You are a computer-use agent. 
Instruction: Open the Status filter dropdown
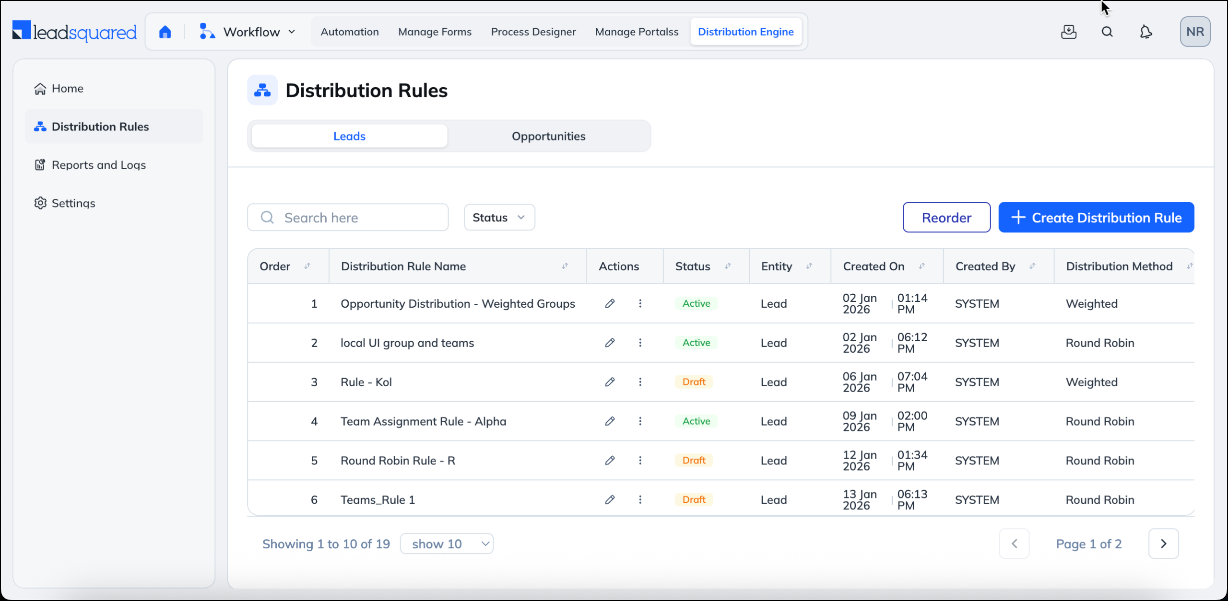click(x=499, y=217)
